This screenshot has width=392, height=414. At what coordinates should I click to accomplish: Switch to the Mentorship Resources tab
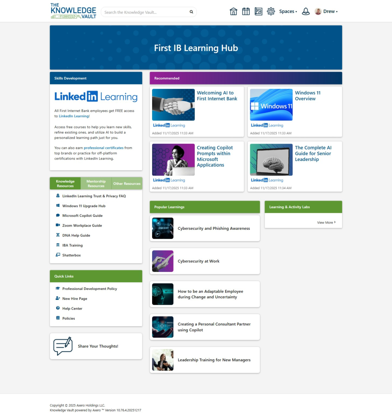(x=96, y=183)
